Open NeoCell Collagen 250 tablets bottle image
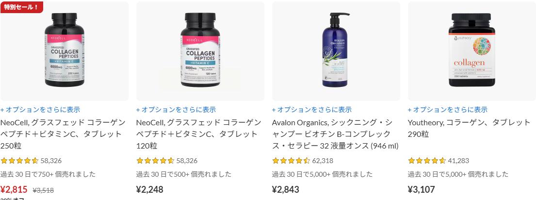 [64, 51]
